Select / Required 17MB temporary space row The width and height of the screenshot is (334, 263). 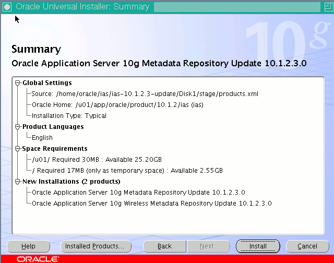click(x=127, y=170)
